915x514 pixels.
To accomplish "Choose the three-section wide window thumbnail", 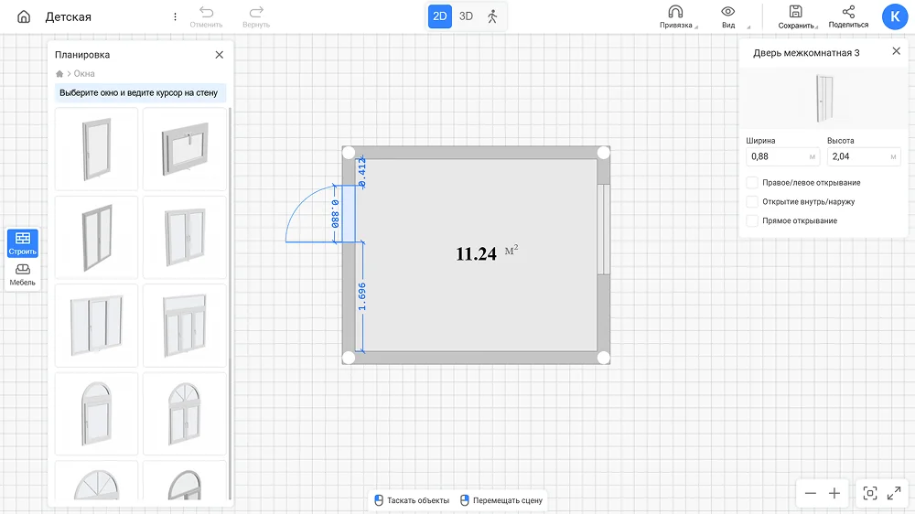I will pos(96,326).
